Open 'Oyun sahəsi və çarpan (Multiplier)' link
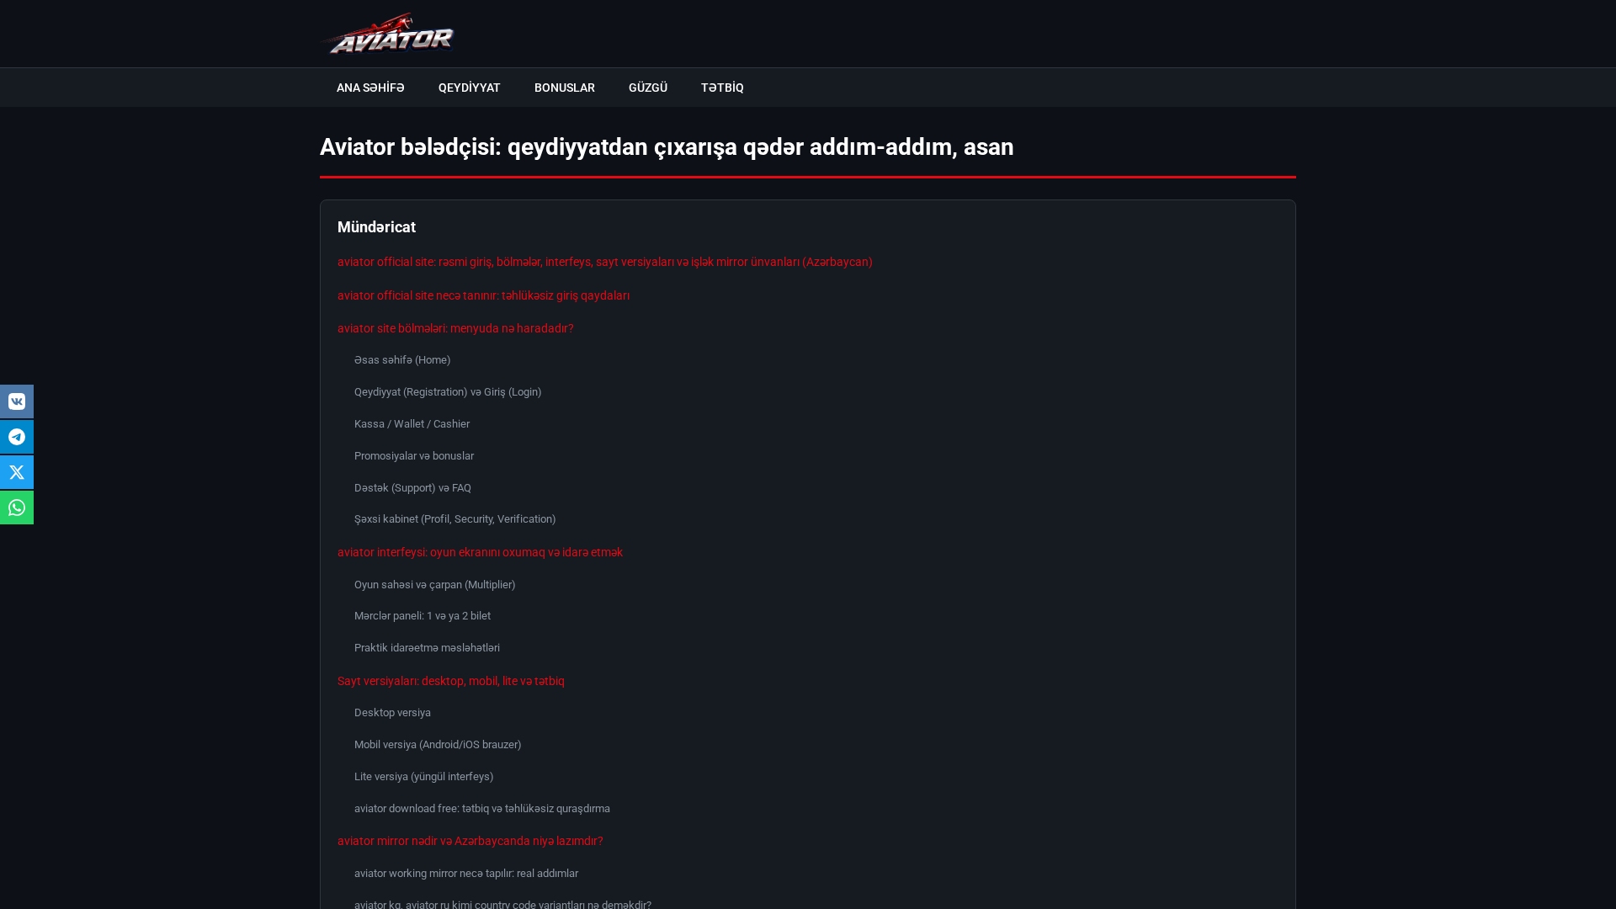This screenshot has width=1616, height=909. 435,585
